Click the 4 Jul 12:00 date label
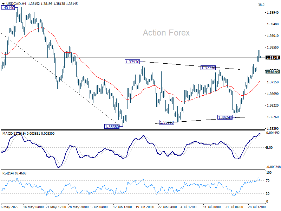Image resolution: width=281 pixels, height=211 pixels. pos(188,207)
